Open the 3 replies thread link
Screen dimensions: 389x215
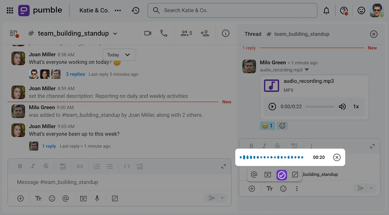coord(76,74)
